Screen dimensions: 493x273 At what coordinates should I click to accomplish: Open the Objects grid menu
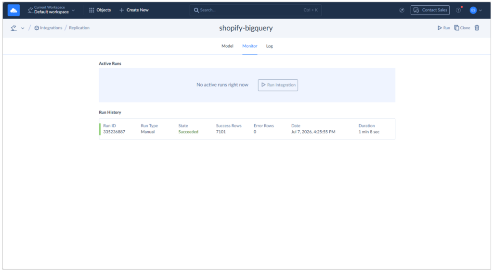(x=100, y=10)
